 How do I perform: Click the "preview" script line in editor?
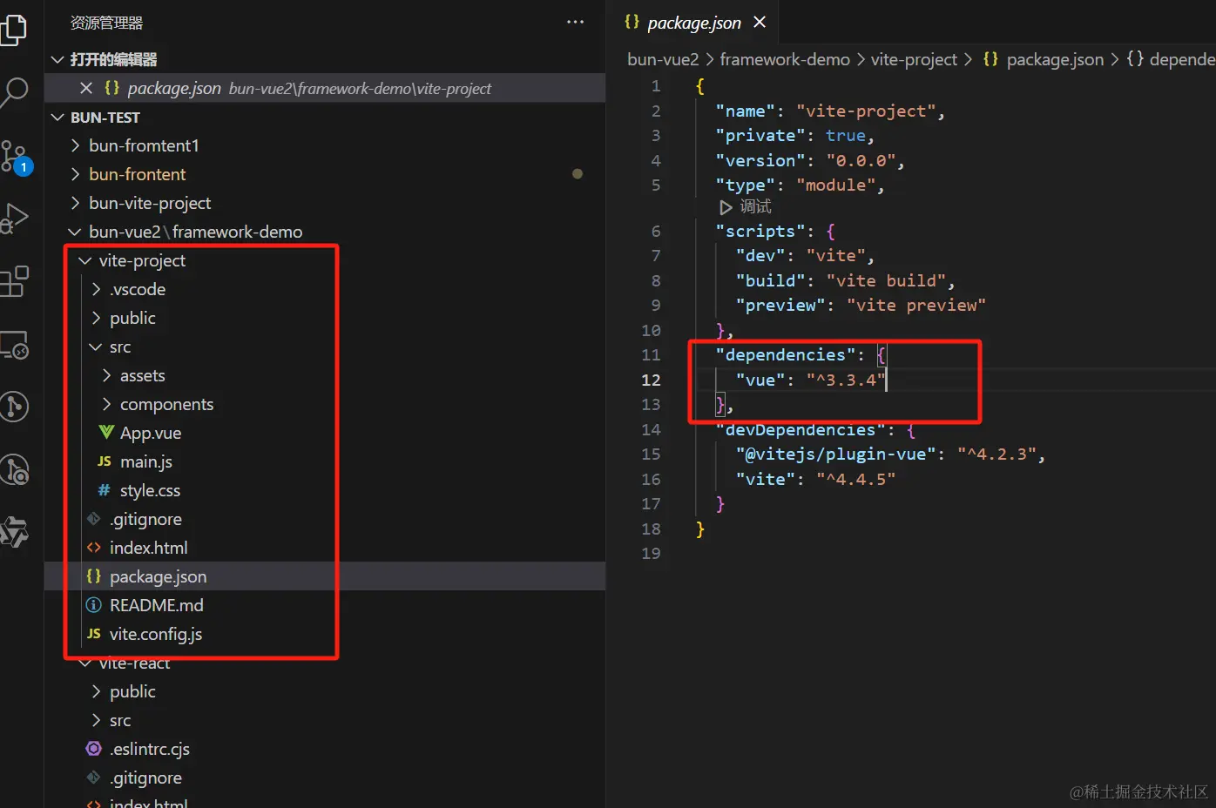click(861, 305)
